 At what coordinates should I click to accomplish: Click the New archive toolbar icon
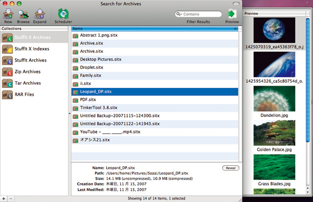[8, 14]
